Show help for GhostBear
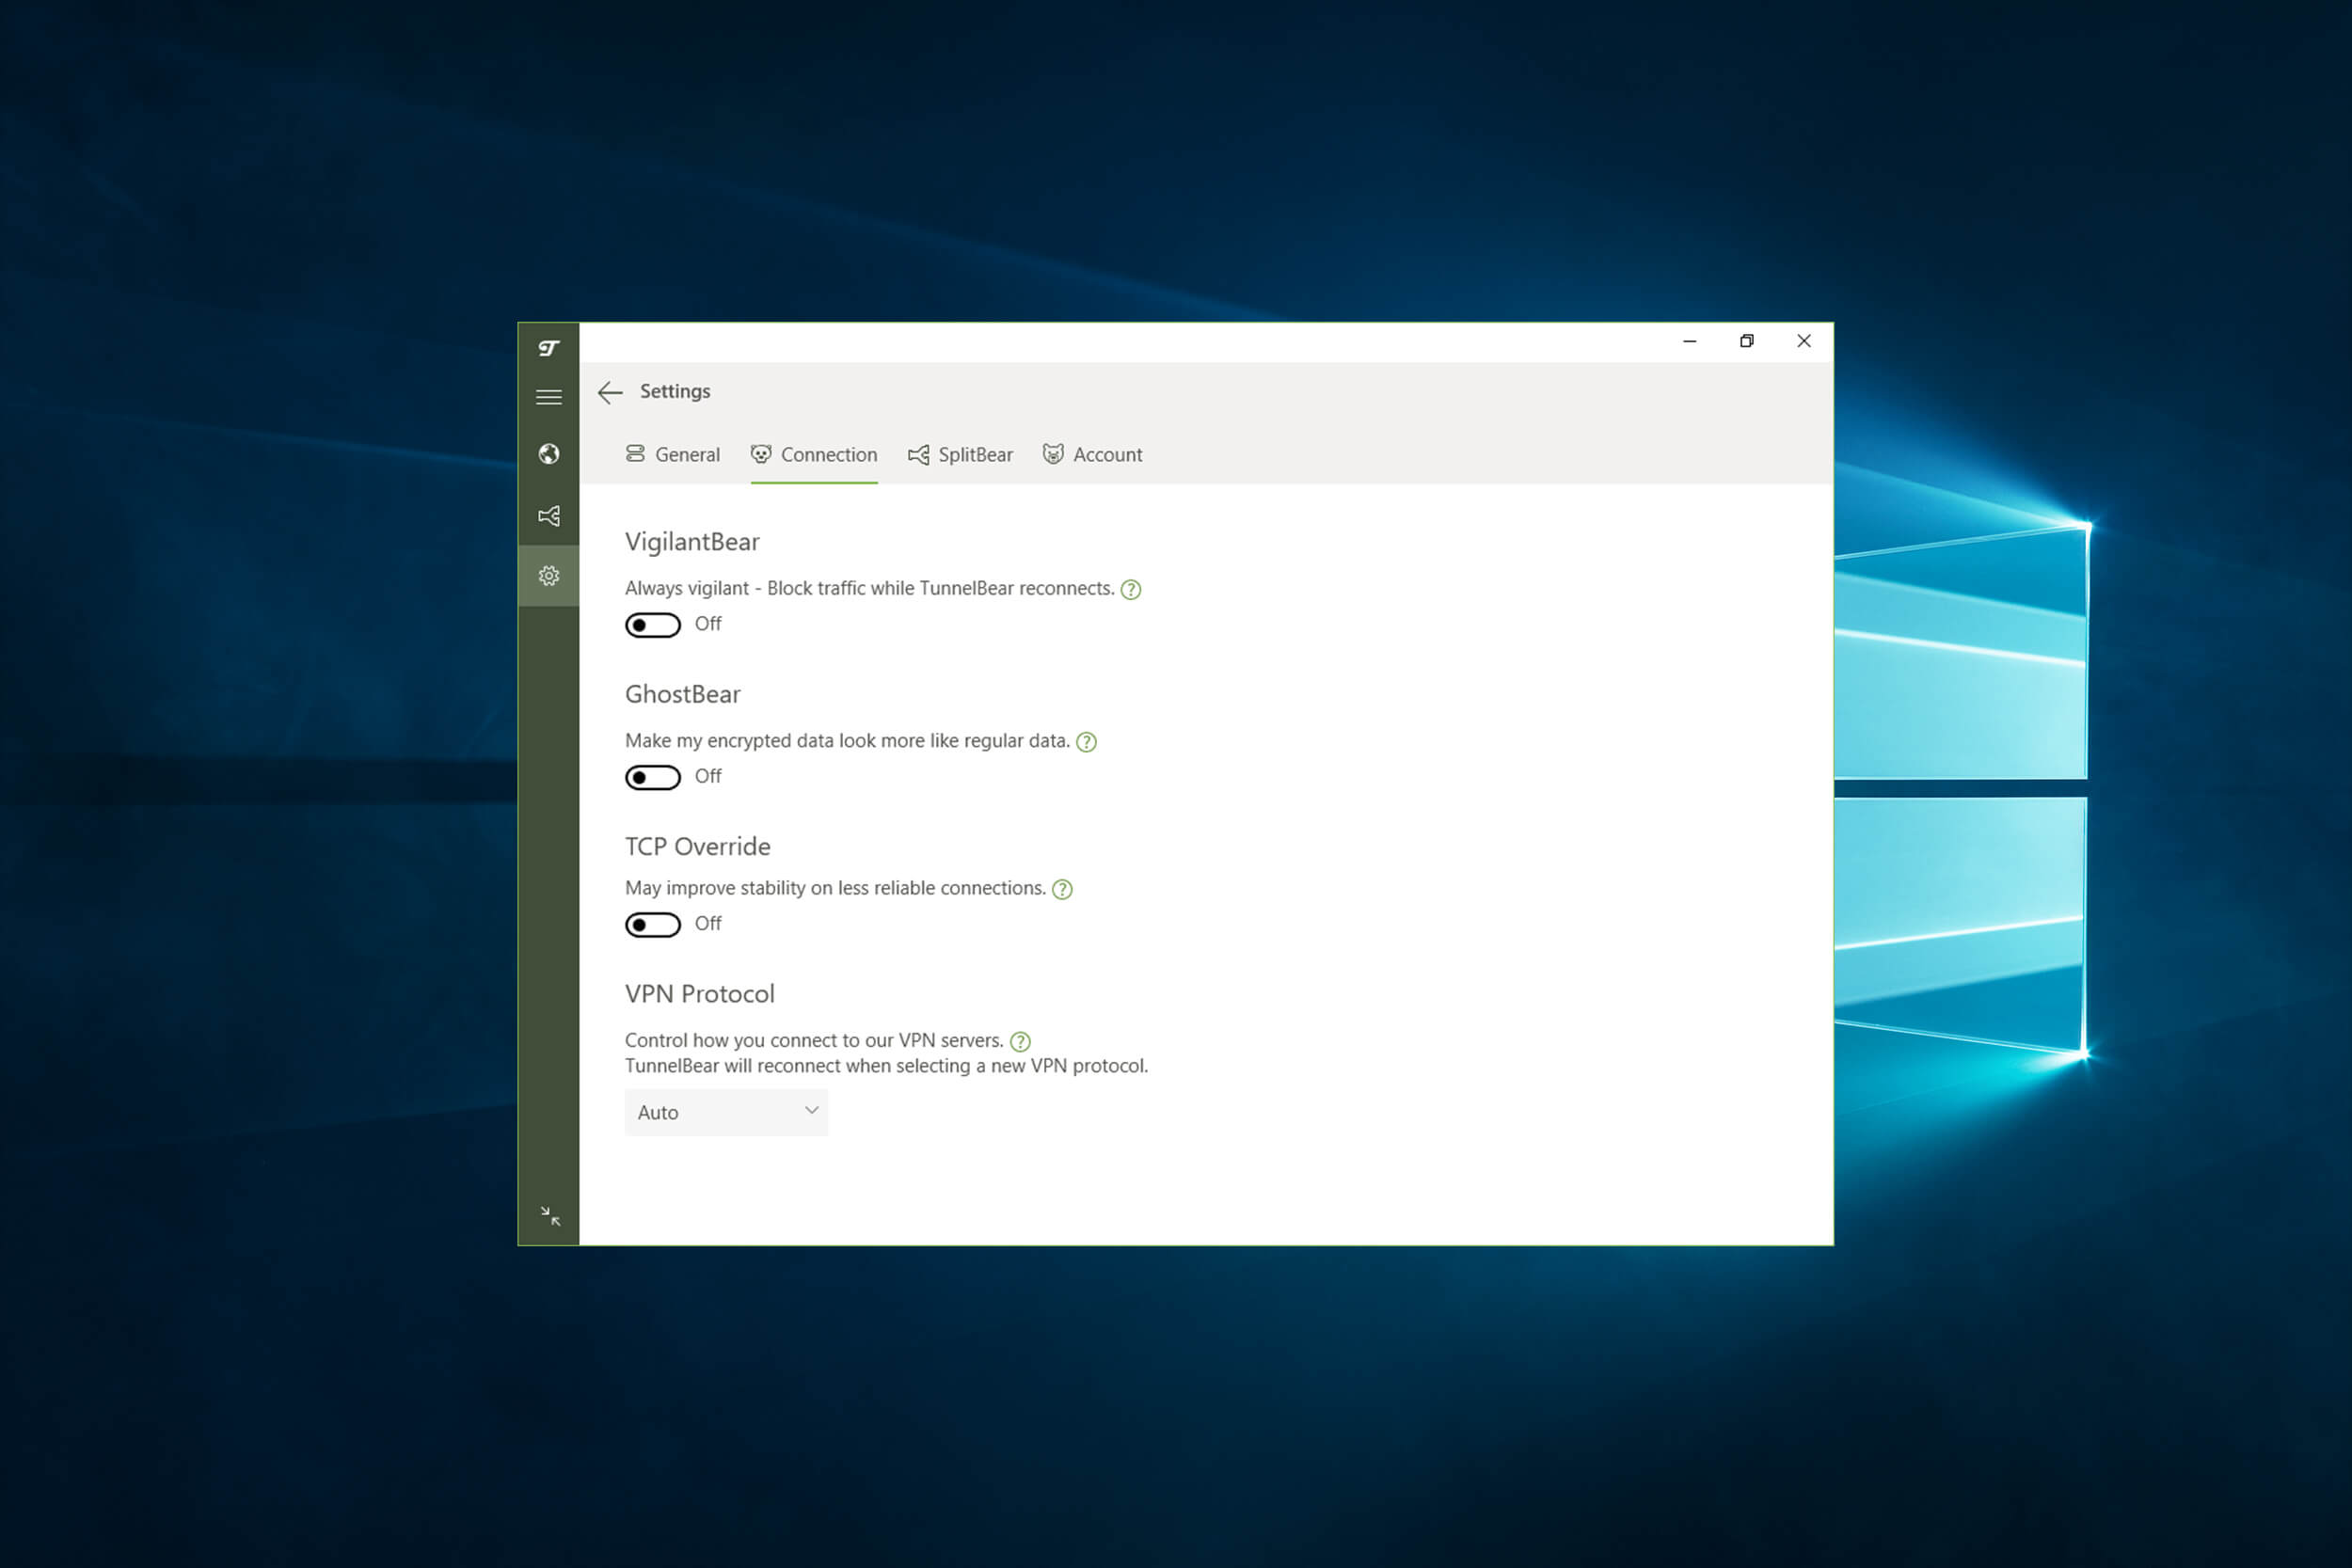Viewport: 2352px width, 1568px height. pyautogui.click(x=1086, y=742)
